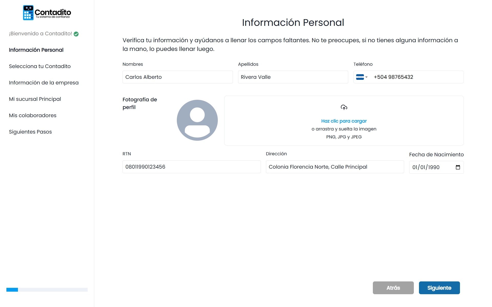Image resolution: width=492 pixels, height=307 pixels.
Task: Select Información Personal in sidebar
Action: coord(36,50)
